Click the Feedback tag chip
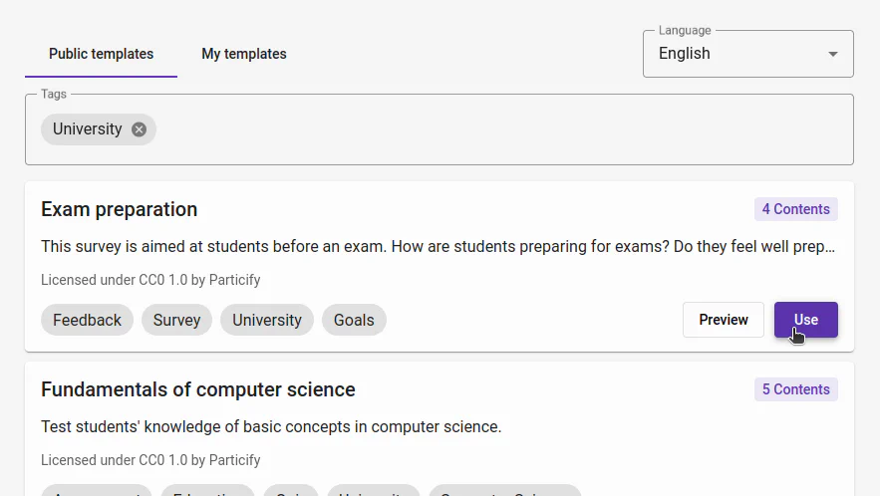The height and width of the screenshot is (496, 880). [x=87, y=320]
